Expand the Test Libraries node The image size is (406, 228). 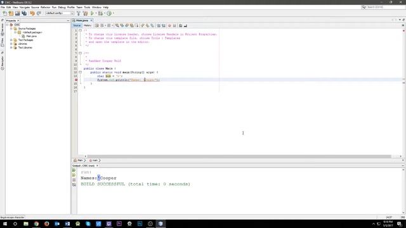point(11,47)
